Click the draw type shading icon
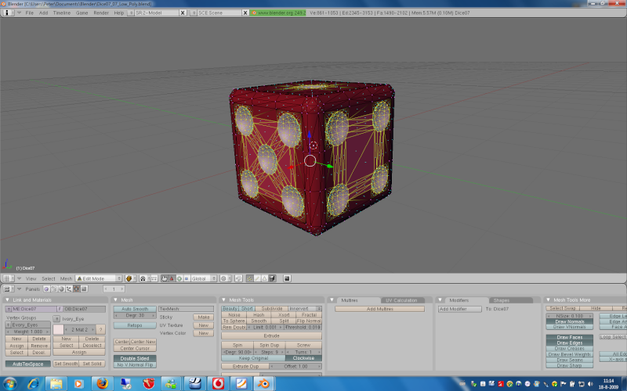627x391 pixels. [x=130, y=278]
